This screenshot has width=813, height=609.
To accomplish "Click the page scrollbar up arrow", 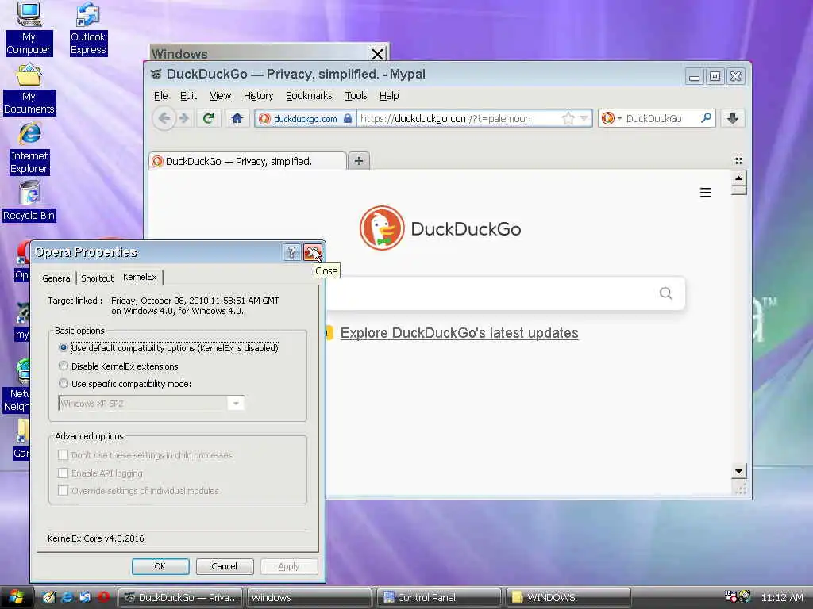I will 739,178.
